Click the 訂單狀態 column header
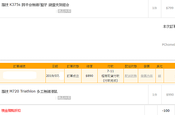The height and width of the screenshot is (115, 175). (x=73, y=66)
